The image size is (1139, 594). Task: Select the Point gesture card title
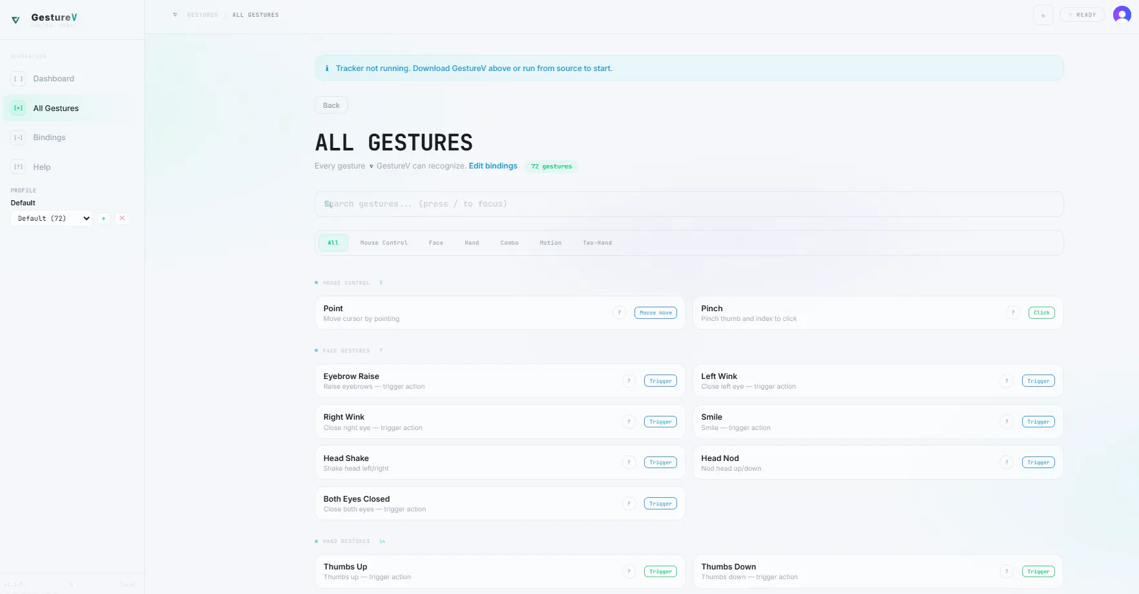(x=333, y=309)
